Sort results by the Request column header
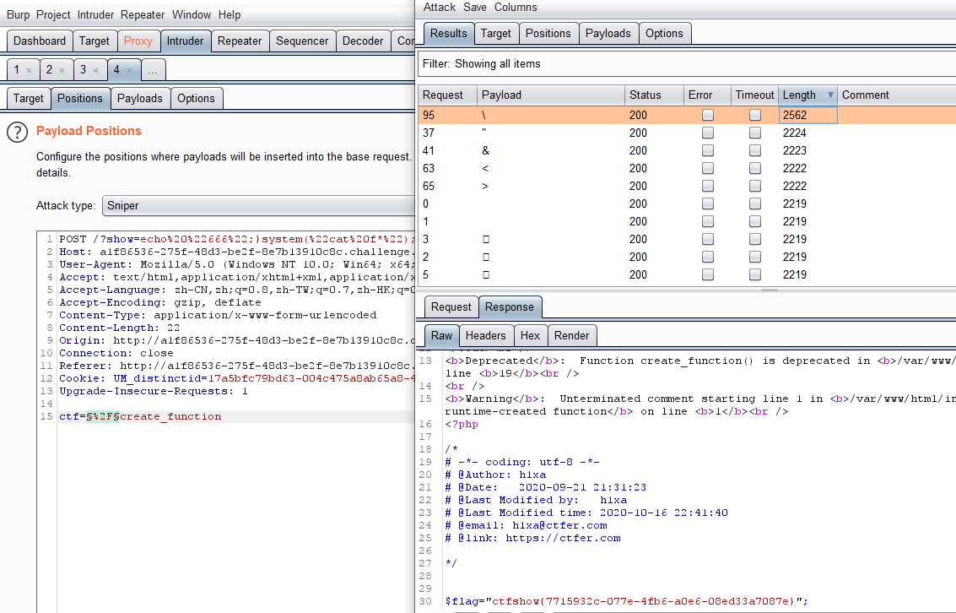The width and height of the screenshot is (956, 613). click(447, 95)
